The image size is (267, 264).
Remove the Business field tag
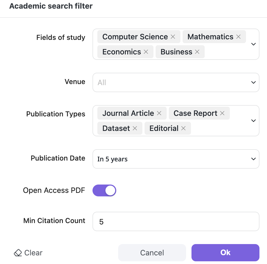click(197, 52)
